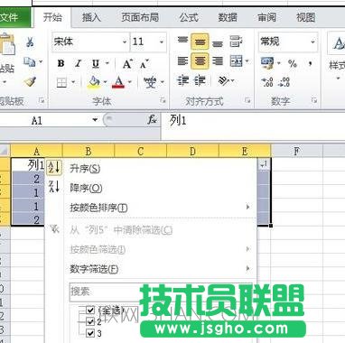Click the insert function fx button
Screen dimensions: 345x343
coord(152,120)
